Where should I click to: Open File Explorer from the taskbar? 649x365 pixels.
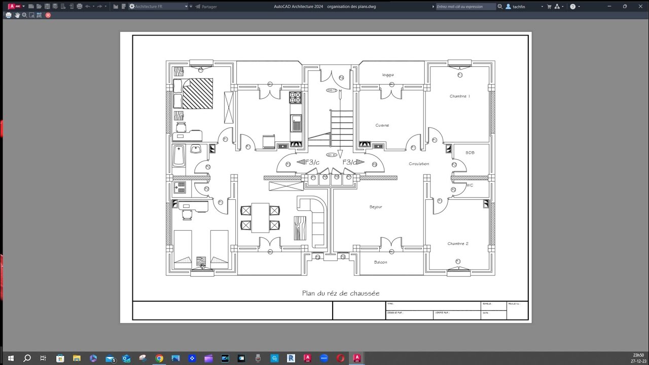pos(77,358)
